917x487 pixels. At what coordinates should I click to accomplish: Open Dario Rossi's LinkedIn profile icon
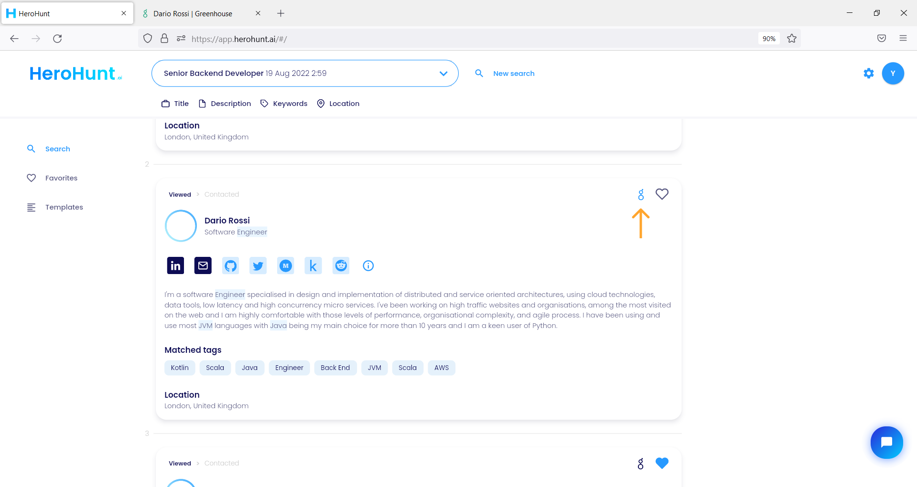tap(175, 265)
